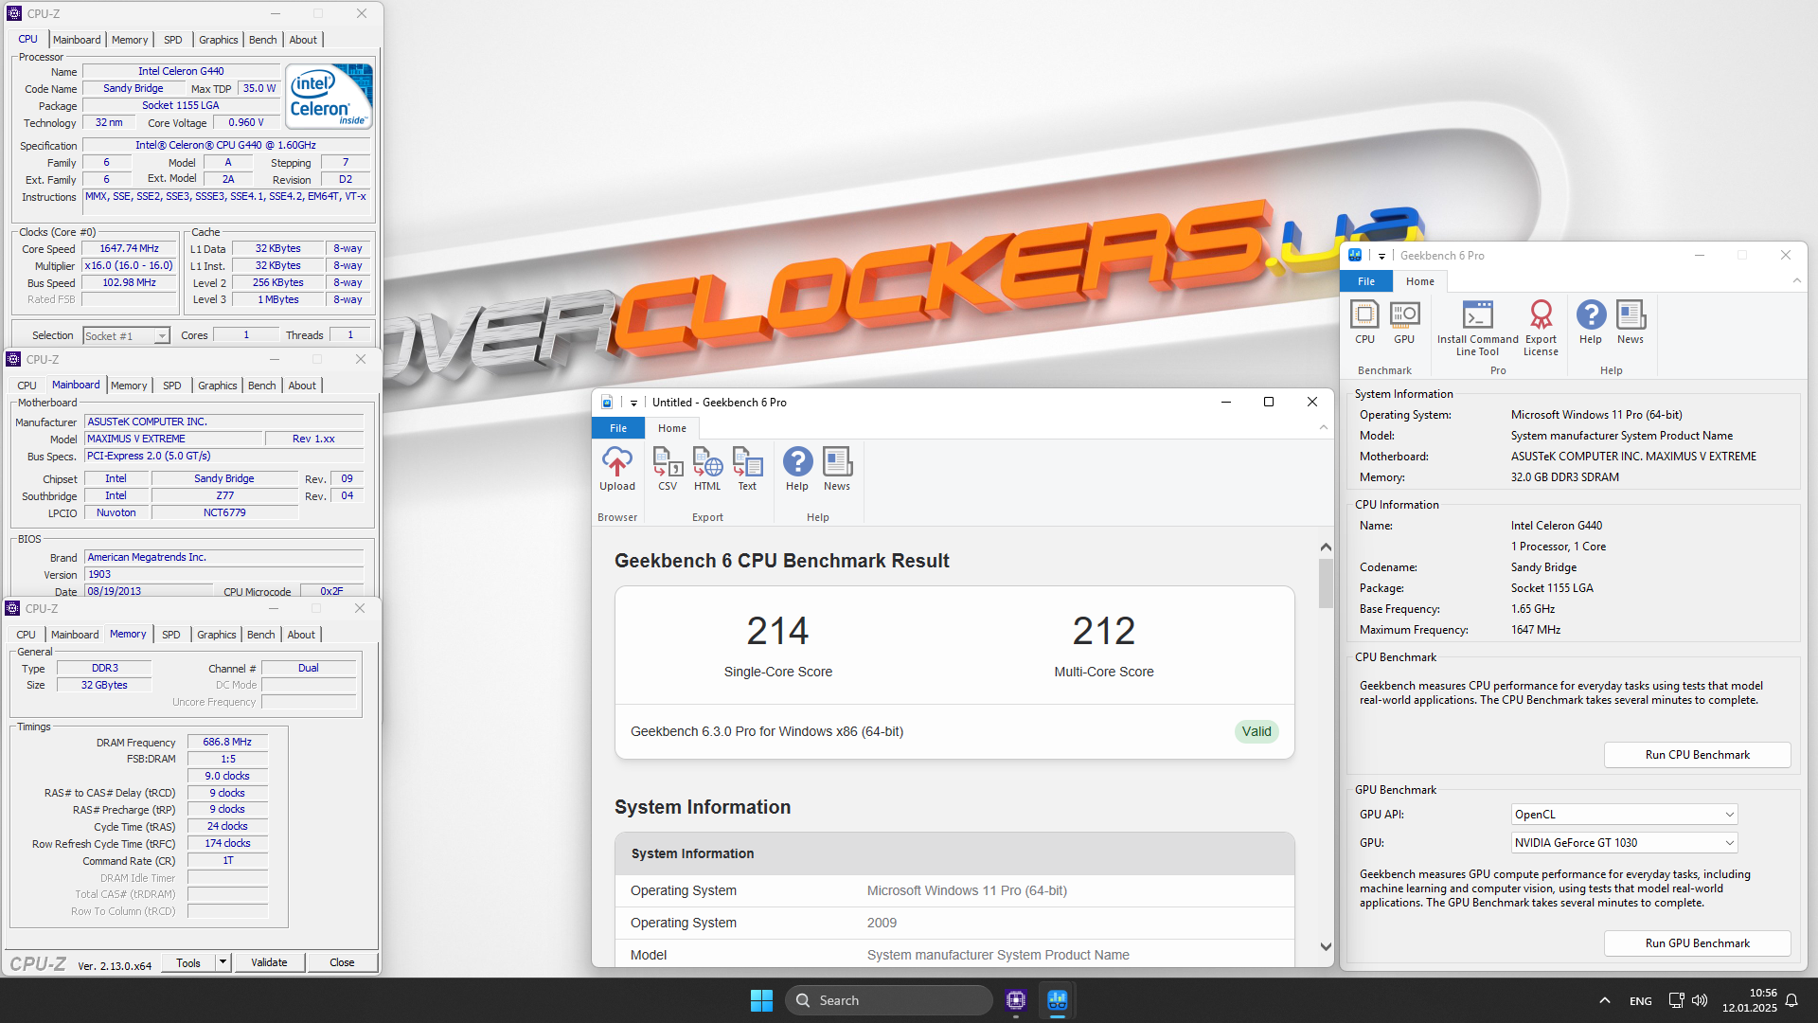Open SPD tab in bottom CPU-Z Memory window

pos(170,635)
